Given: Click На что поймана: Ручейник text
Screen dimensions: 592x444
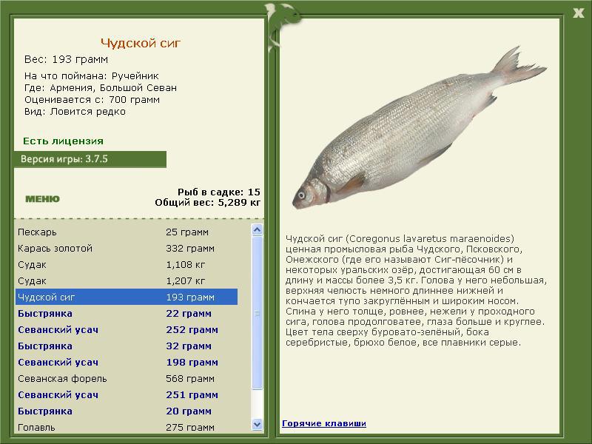Looking at the screenshot, I should [91, 76].
